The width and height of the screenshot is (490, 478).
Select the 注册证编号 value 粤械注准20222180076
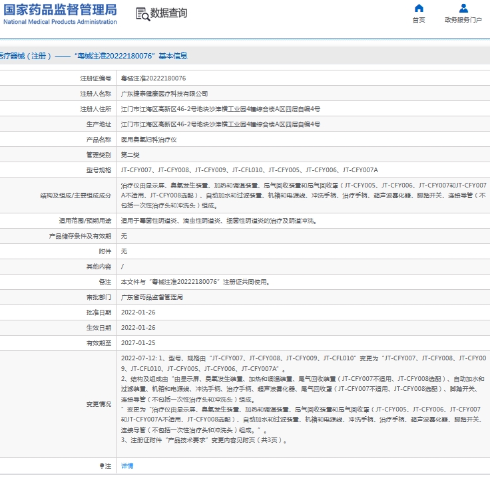tap(153, 78)
